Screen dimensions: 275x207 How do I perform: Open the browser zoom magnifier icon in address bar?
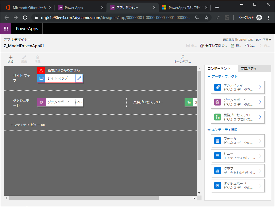click(197, 18)
